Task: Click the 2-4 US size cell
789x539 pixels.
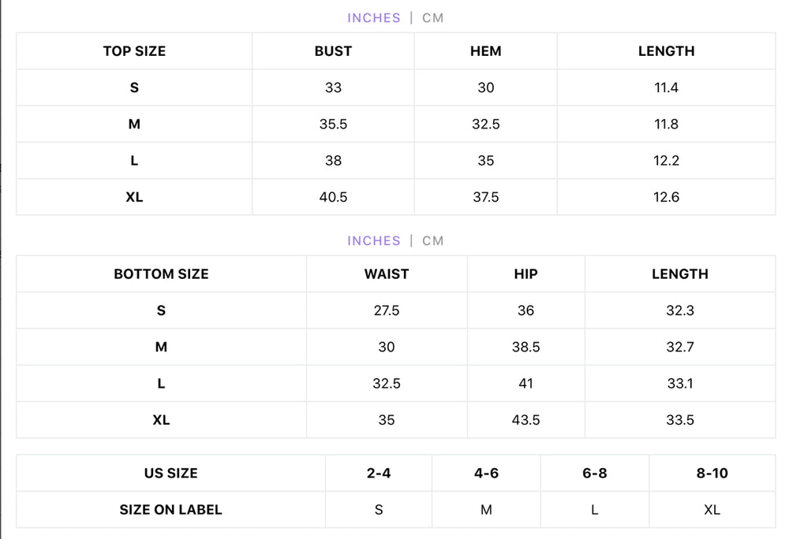Action: pos(379,473)
